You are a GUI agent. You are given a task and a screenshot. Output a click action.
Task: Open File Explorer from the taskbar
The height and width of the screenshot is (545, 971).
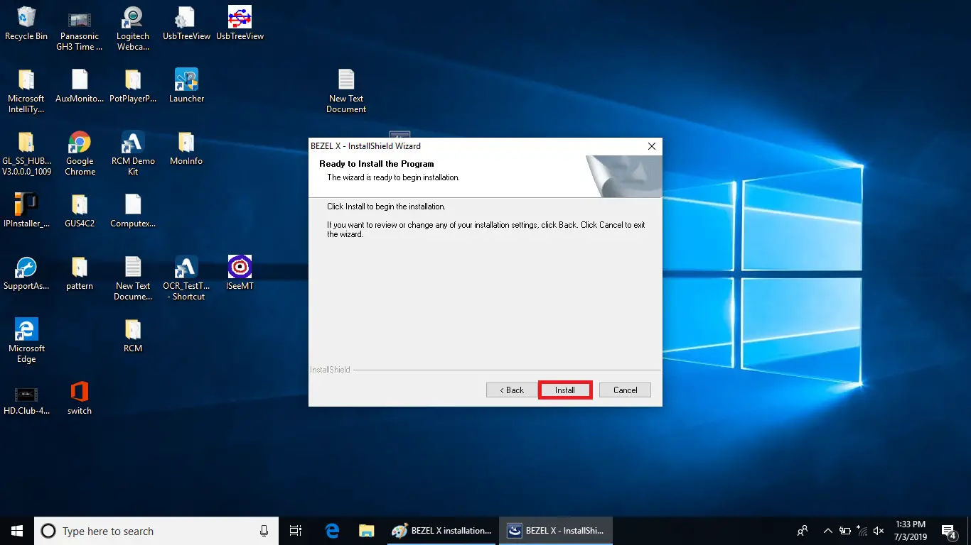coord(366,530)
